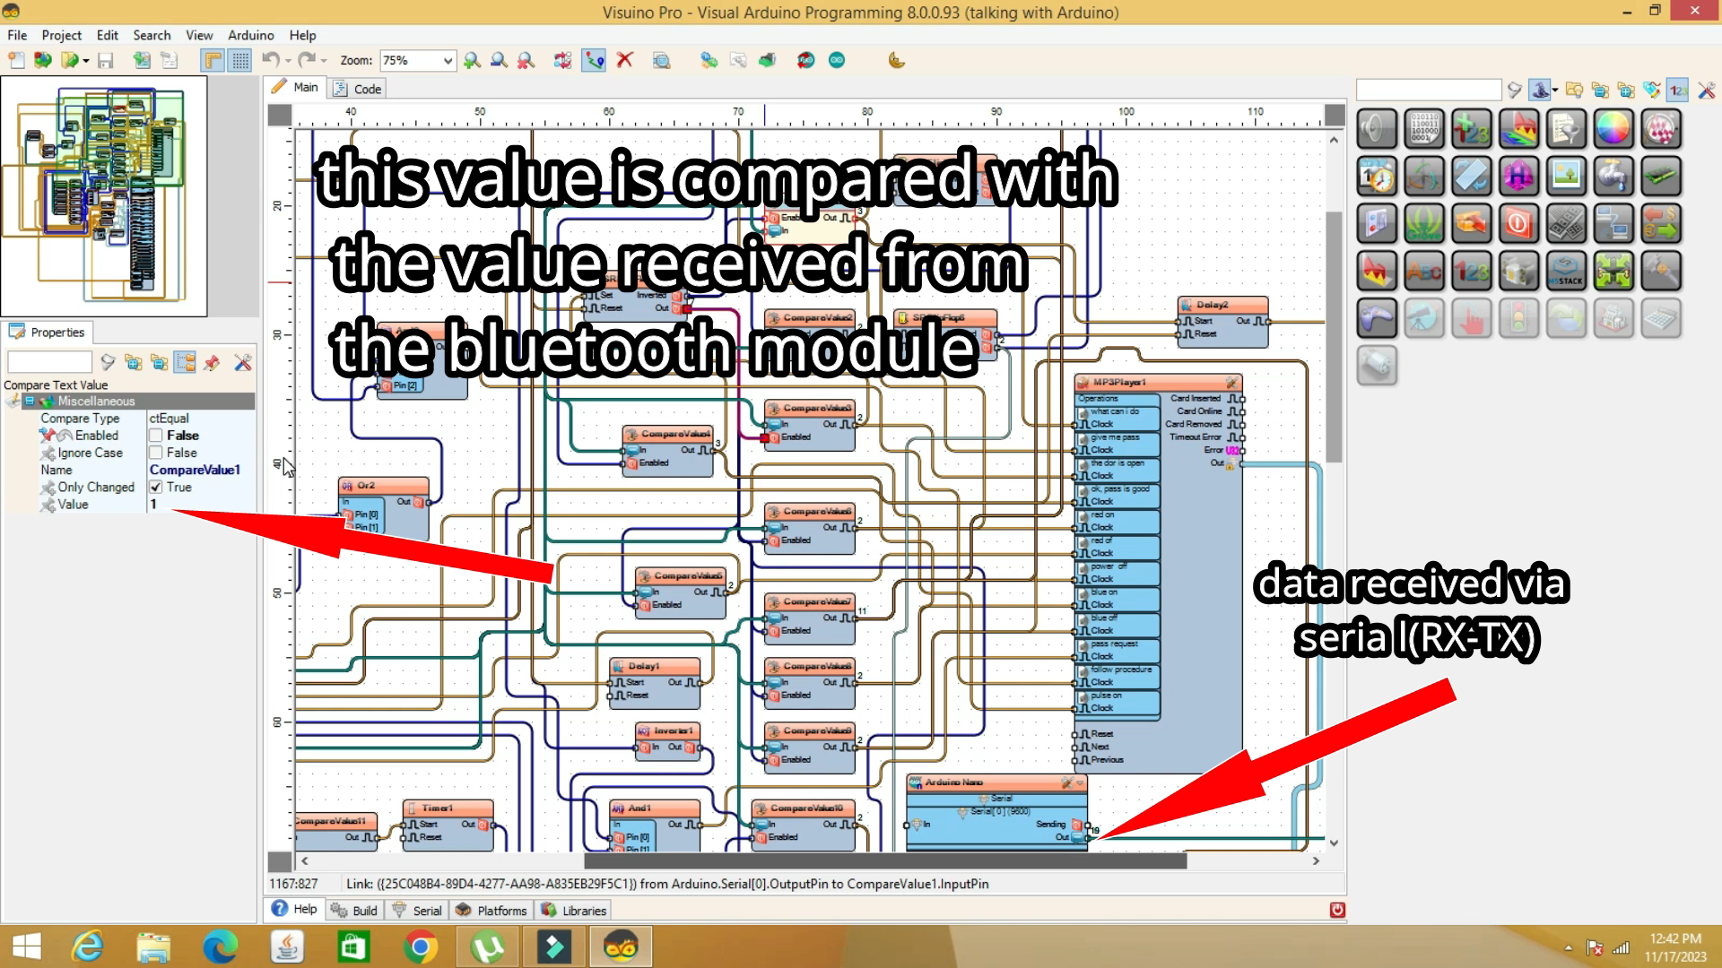This screenshot has width=1722, height=968.
Task: Open the Platforms bottom tab
Action: tap(491, 911)
